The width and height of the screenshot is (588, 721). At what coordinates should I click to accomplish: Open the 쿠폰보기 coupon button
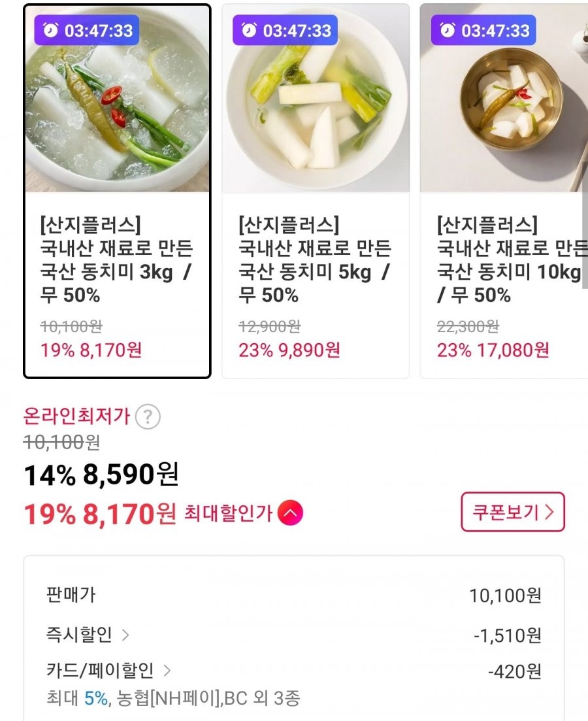pos(513,512)
